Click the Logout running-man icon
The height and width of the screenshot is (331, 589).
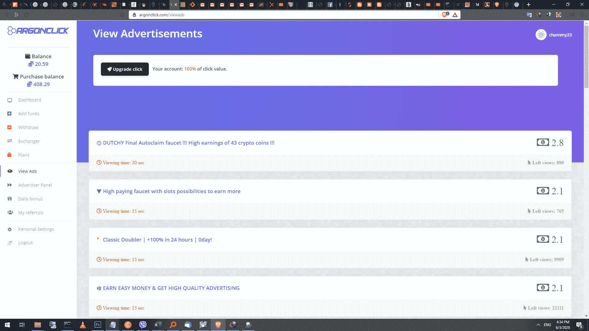(x=10, y=243)
